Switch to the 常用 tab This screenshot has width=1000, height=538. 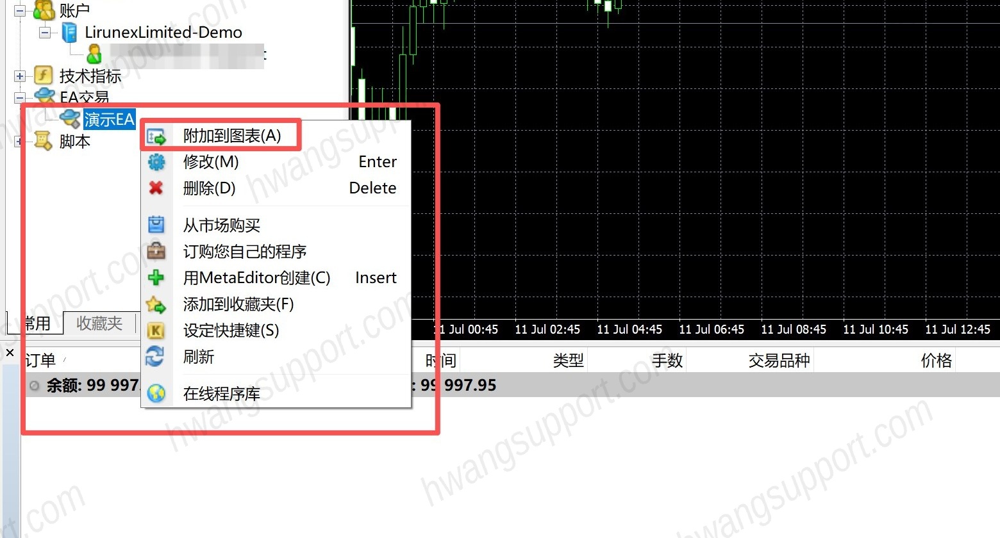click(x=37, y=323)
